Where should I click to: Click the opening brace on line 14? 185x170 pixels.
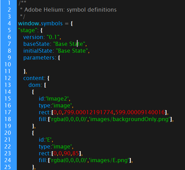33,92
